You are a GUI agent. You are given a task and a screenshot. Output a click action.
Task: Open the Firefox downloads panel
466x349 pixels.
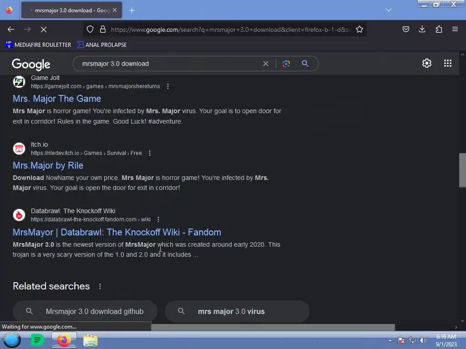coord(422,29)
